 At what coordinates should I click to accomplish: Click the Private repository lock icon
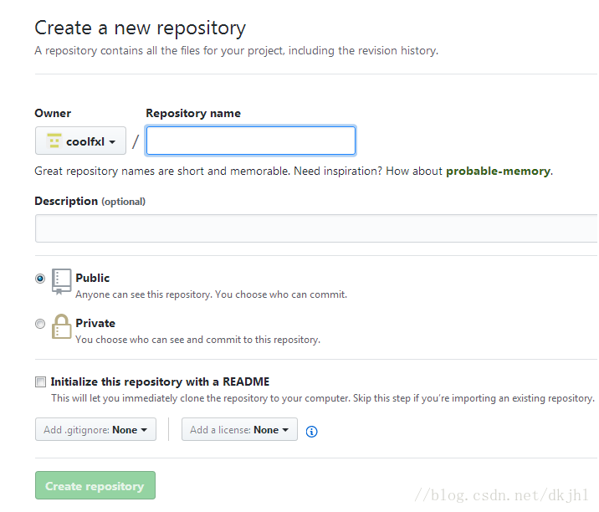61,326
